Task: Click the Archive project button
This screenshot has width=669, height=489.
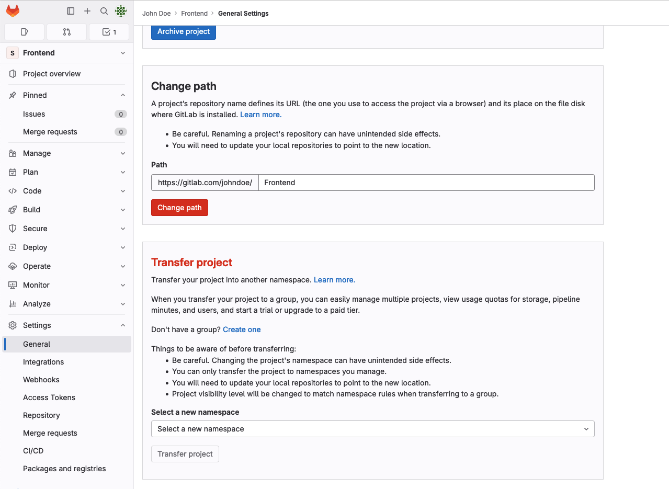Action: 184,31
